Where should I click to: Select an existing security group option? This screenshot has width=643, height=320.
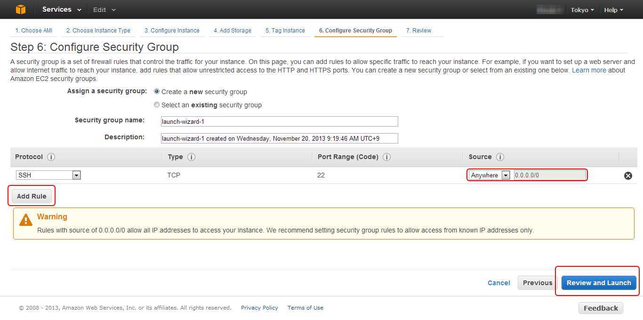[x=157, y=105]
